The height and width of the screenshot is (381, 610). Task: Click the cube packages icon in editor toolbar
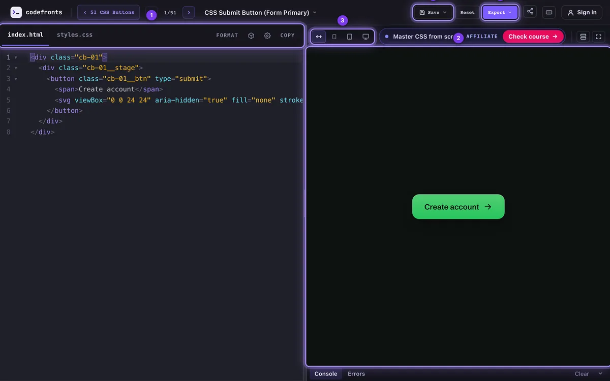click(x=251, y=36)
